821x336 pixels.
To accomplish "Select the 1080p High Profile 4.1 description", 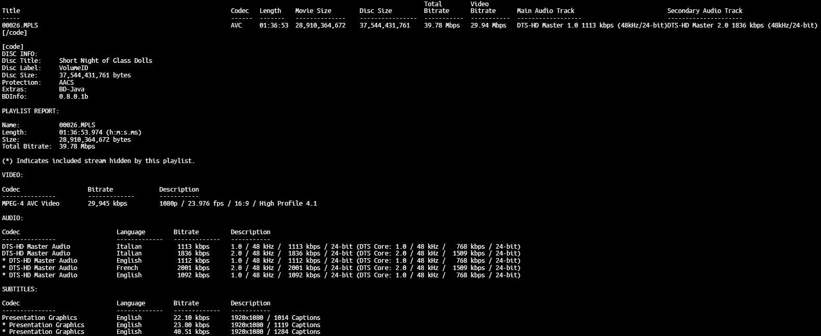I will [238, 204].
